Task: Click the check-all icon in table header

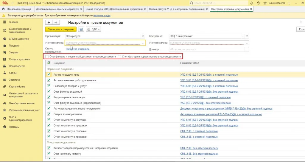Action: 49,63
